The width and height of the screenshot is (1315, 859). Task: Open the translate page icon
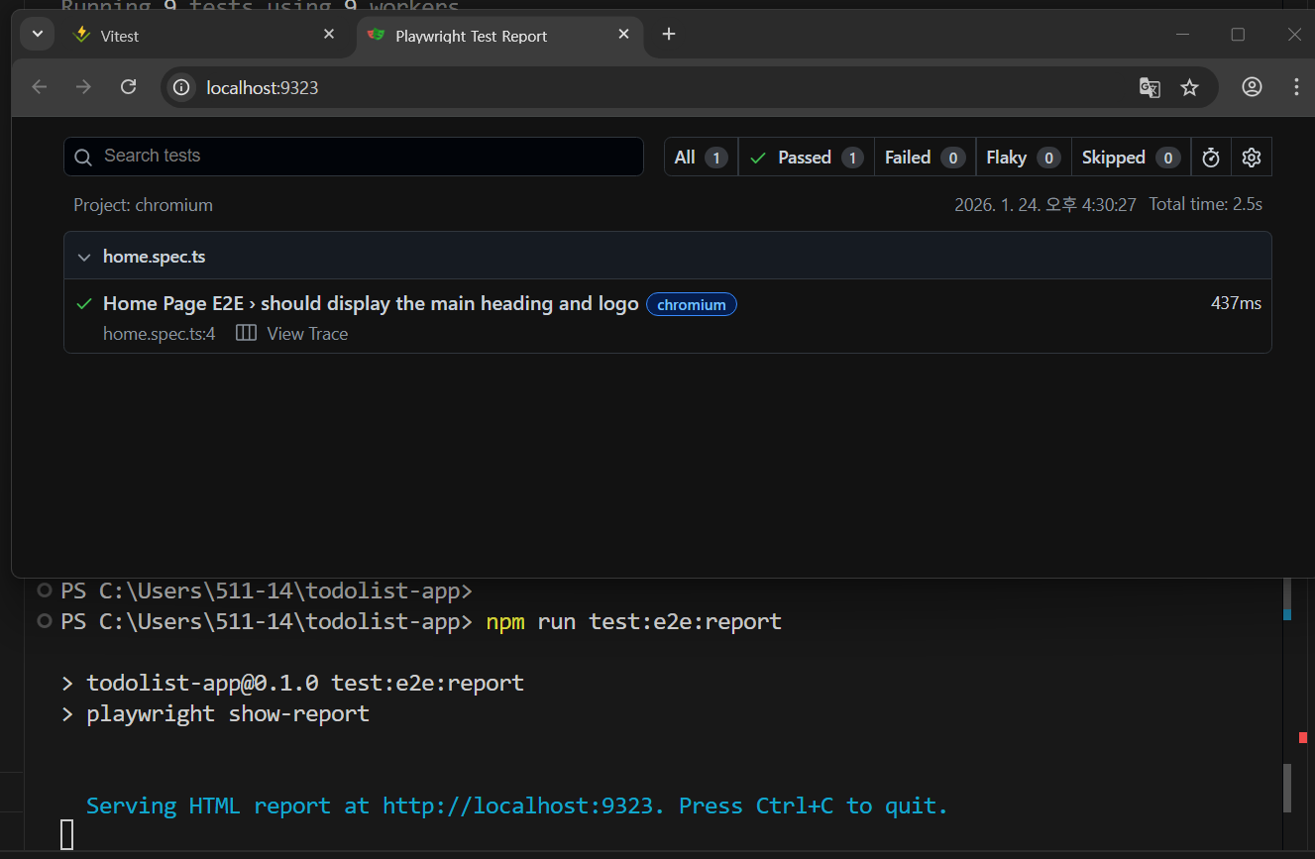tap(1150, 88)
